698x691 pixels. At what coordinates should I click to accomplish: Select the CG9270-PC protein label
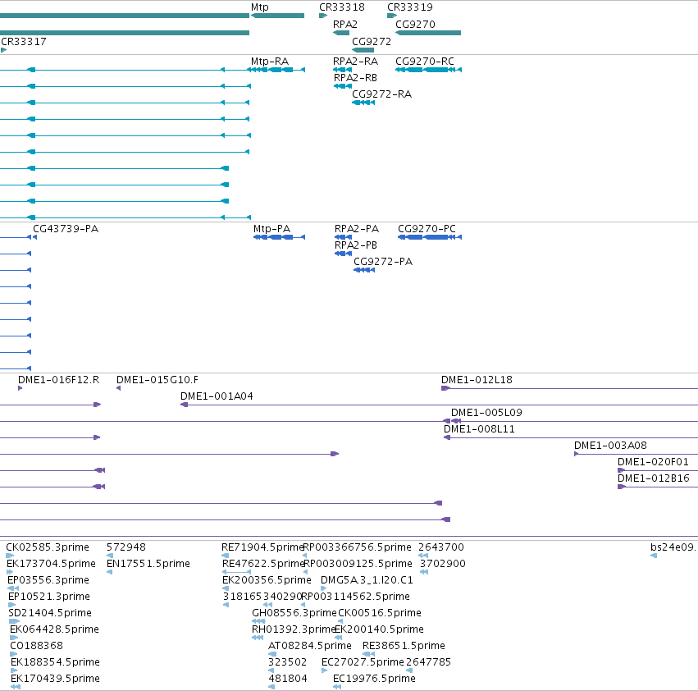[x=427, y=229]
